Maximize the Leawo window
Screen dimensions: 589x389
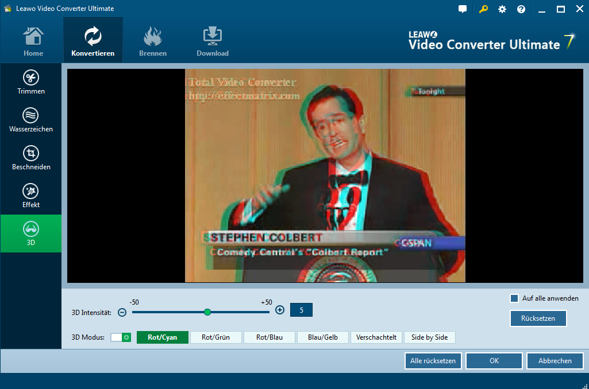click(560, 9)
